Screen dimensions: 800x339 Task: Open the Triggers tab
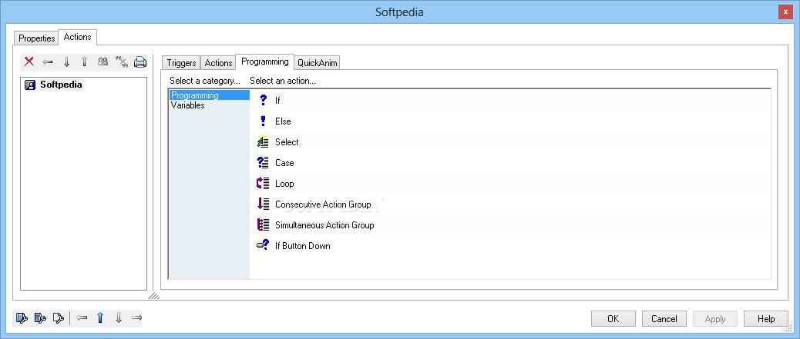(x=181, y=62)
